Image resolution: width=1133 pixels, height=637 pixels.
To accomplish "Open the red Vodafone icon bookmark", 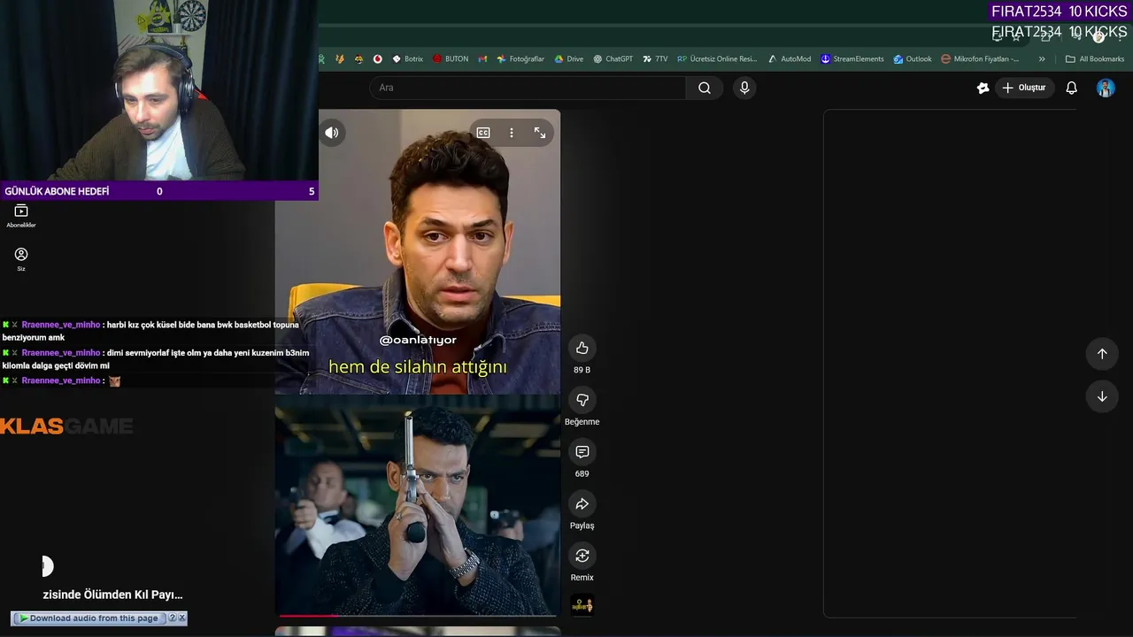I will (377, 59).
